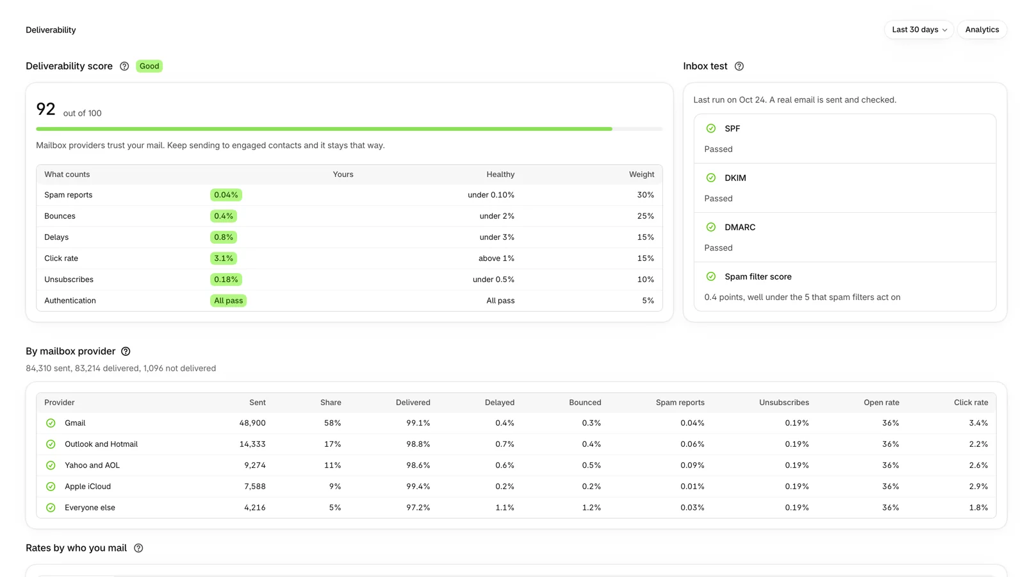Click the Good score badge
This screenshot has width=1025, height=577.
pyautogui.click(x=149, y=66)
